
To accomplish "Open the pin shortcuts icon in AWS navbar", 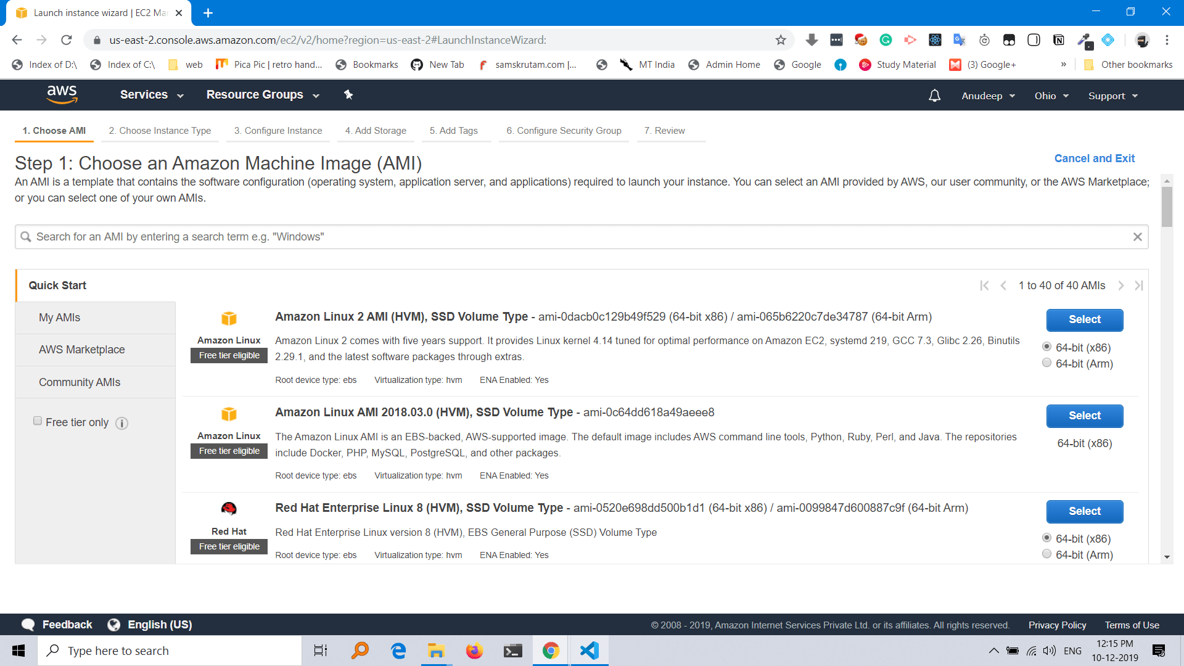I will point(348,94).
